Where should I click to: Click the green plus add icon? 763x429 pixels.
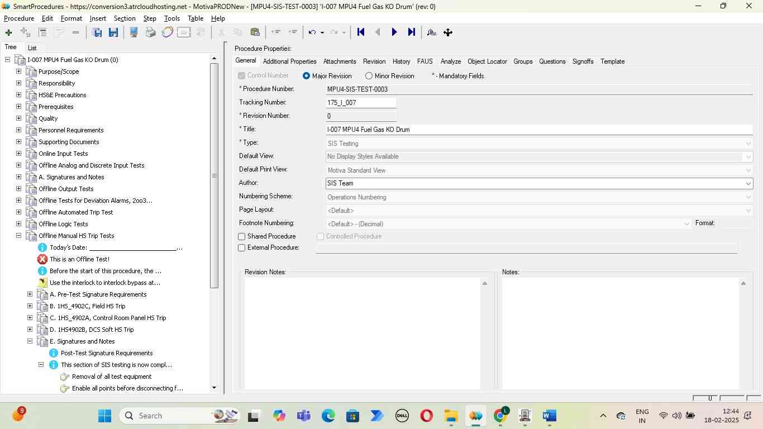pyautogui.click(x=8, y=32)
